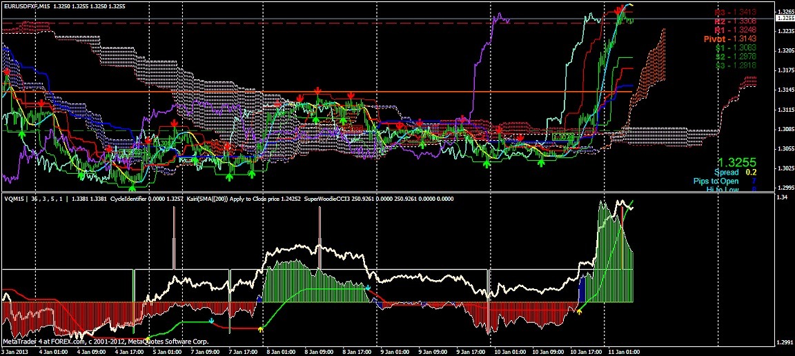The image size is (795, 356).
Task: Select the VQM15 indicator label in sub-window
Action: coord(14,199)
